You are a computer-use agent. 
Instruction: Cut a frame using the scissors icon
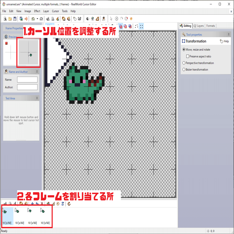click(x=5, y=203)
